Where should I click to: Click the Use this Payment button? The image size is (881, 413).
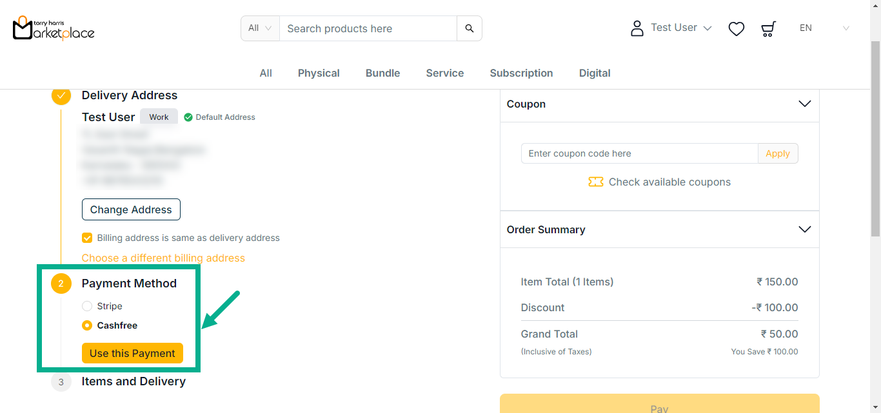click(x=132, y=353)
